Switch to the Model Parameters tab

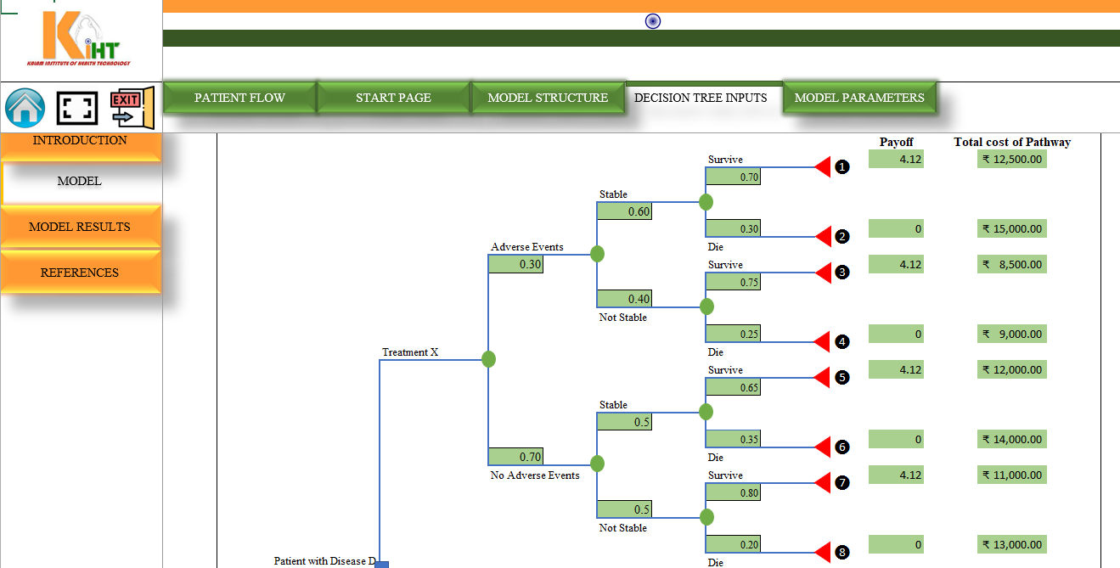(859, 98)
